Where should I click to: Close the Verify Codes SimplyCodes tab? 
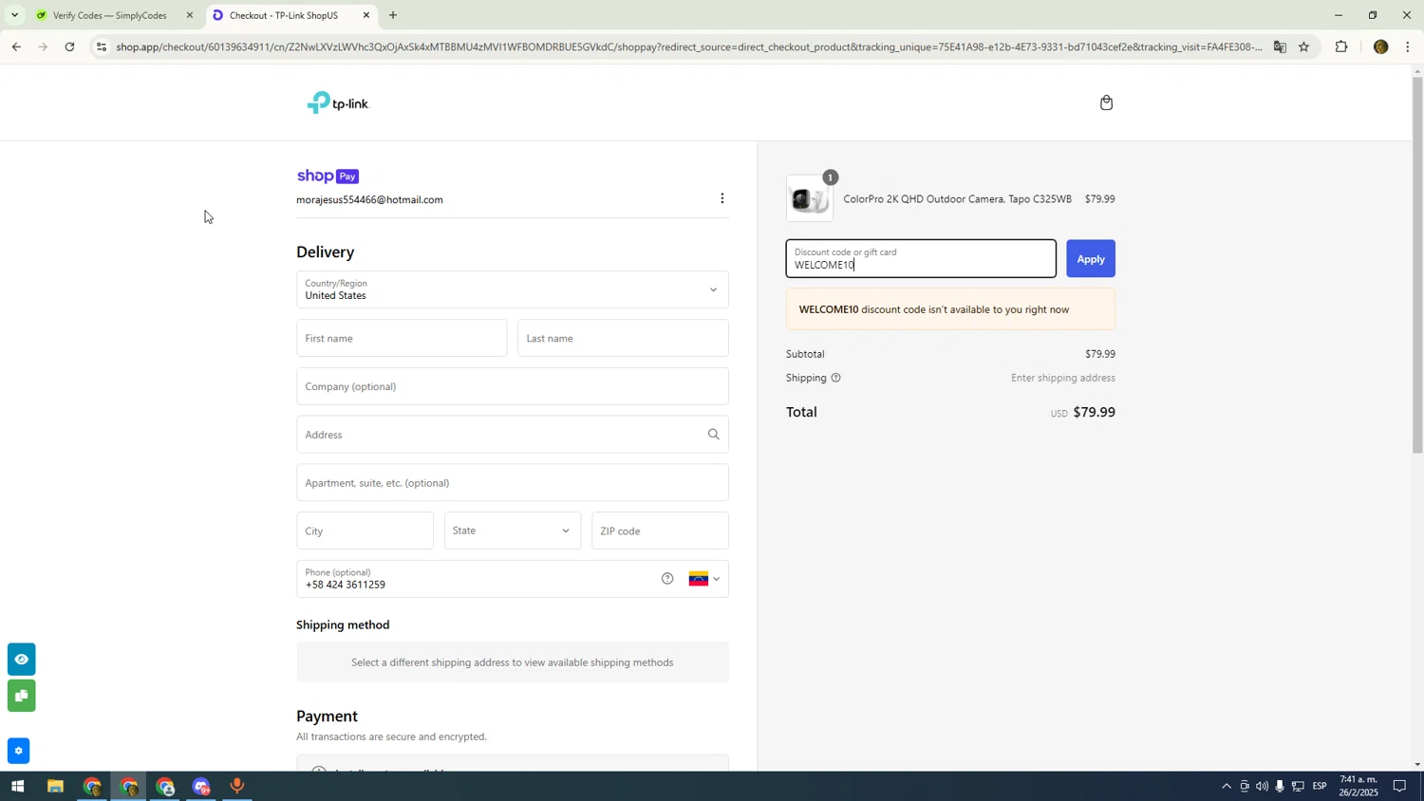click(x=190, y=15)
